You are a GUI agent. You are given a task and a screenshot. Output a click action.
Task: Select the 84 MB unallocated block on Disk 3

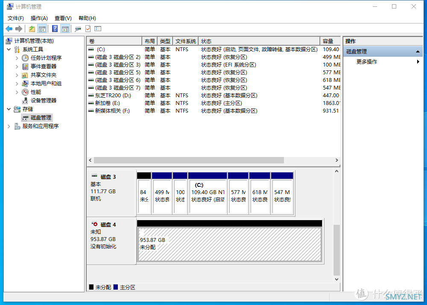[144, 193]
